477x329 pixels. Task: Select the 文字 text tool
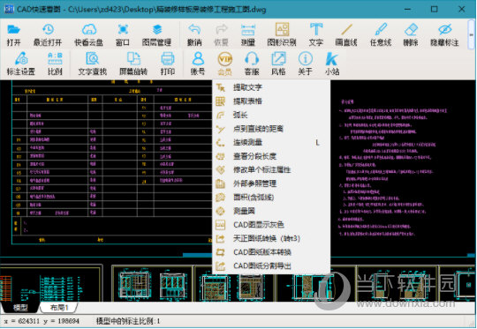(315, 34)
